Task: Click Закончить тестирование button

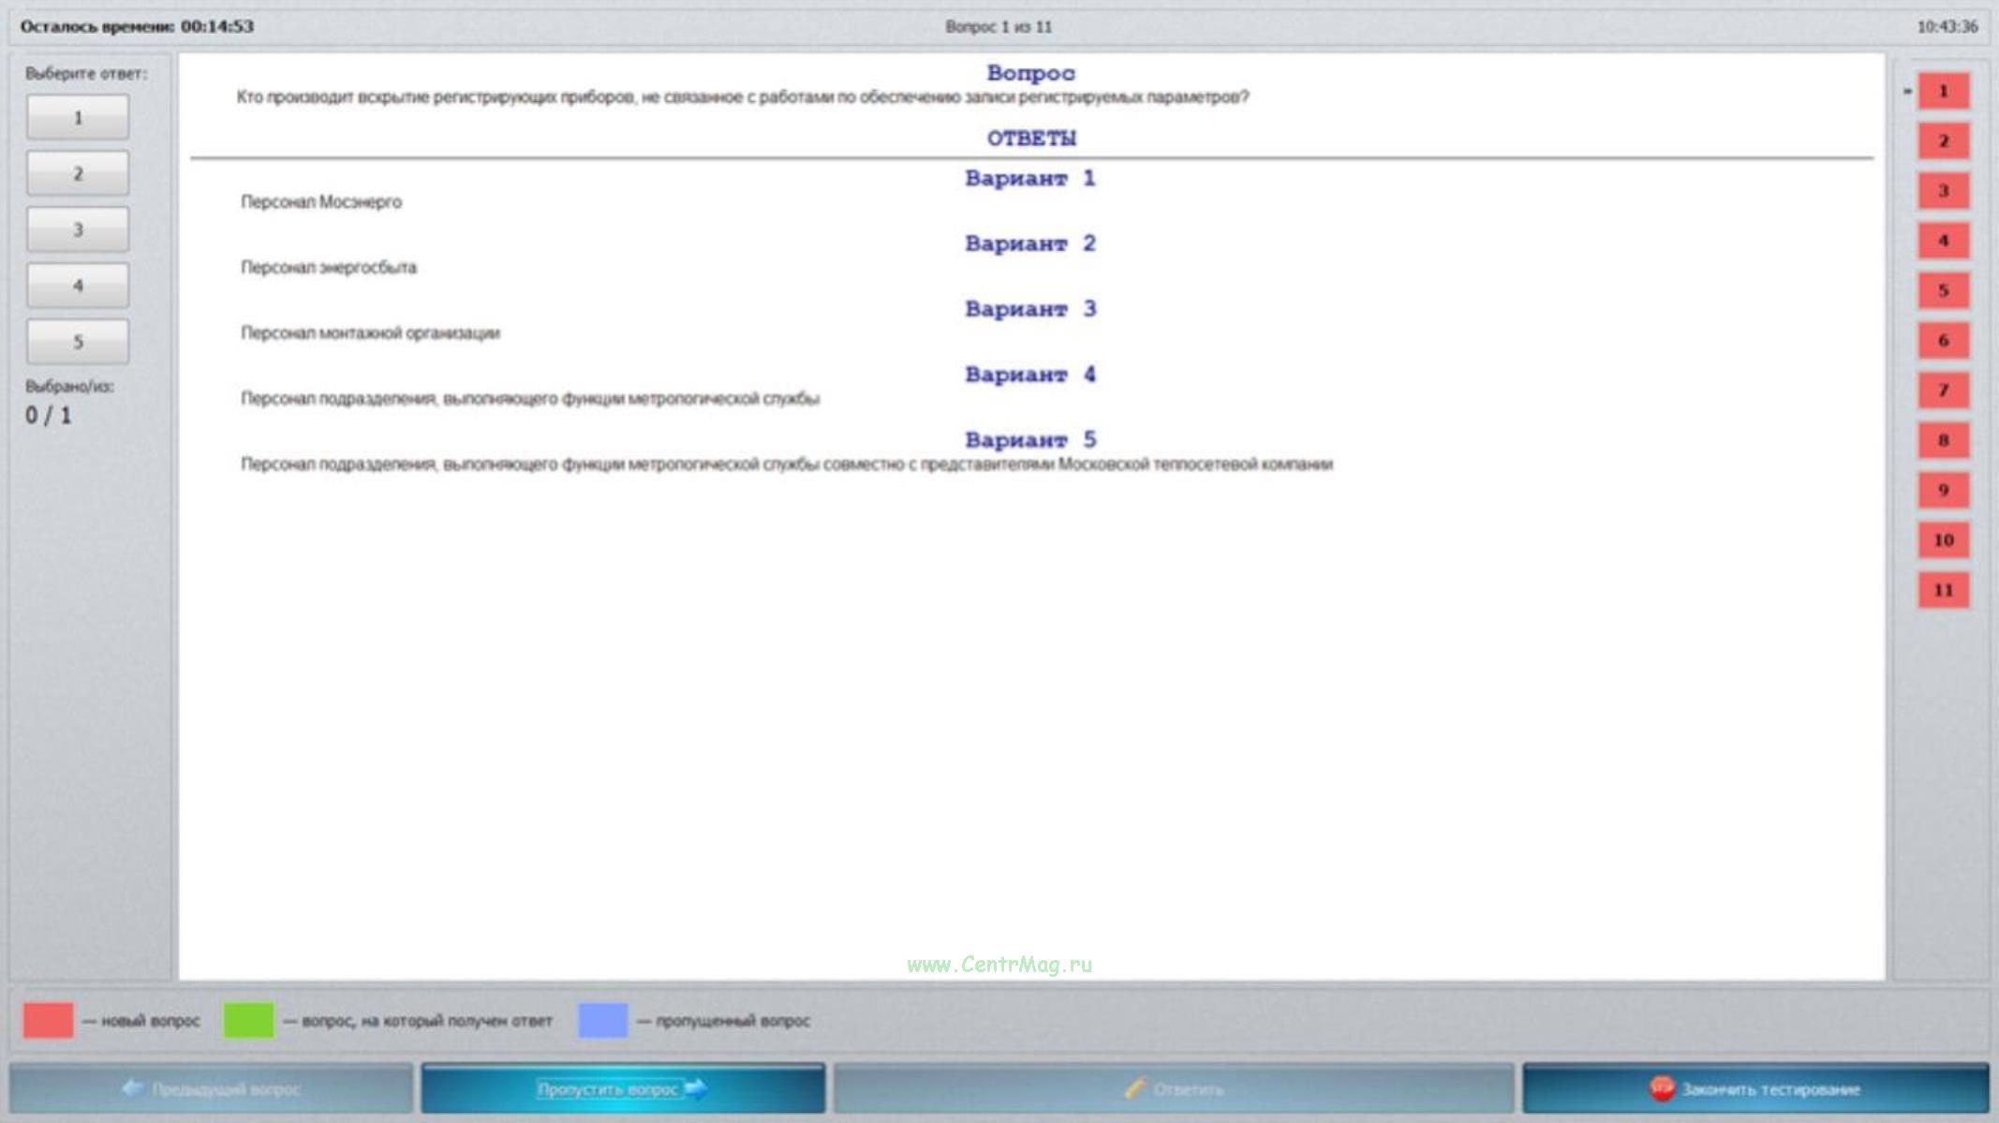Action: (x=1769, y=1089)
